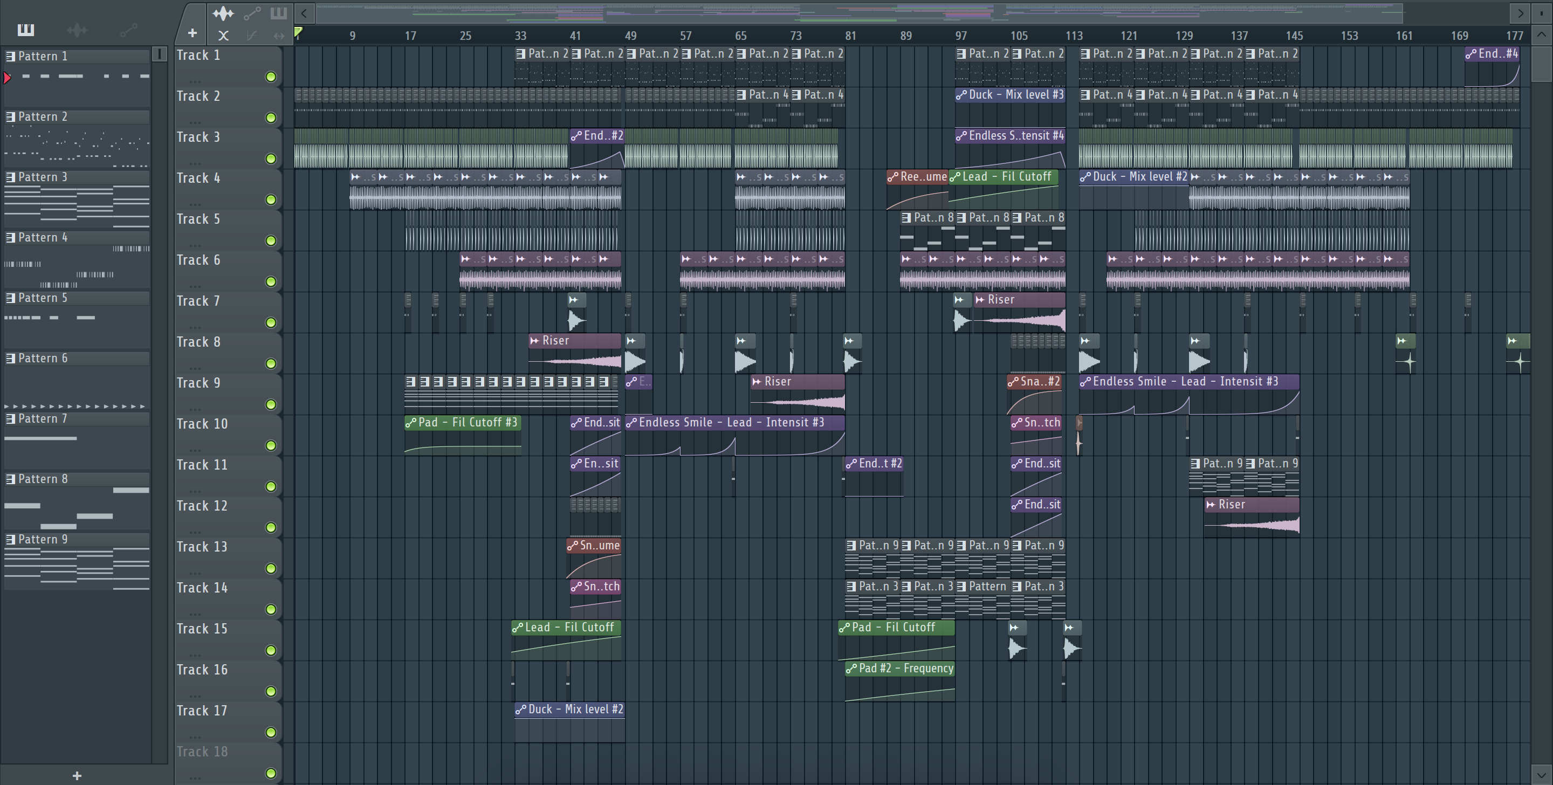Click the up arrow of the vertical scrollbar
The height and width of the screenshot is (785, 1553).
pos(1542,35)
